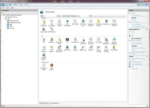Image resolution: width=150 pixels, height=108 pixels.
Task: Click the Import Application link
Action: (137, 64)
